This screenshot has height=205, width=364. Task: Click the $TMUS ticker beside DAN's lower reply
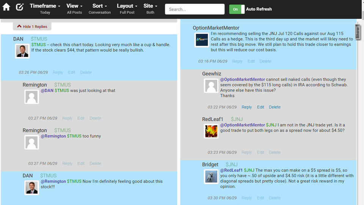pos(48,175)
